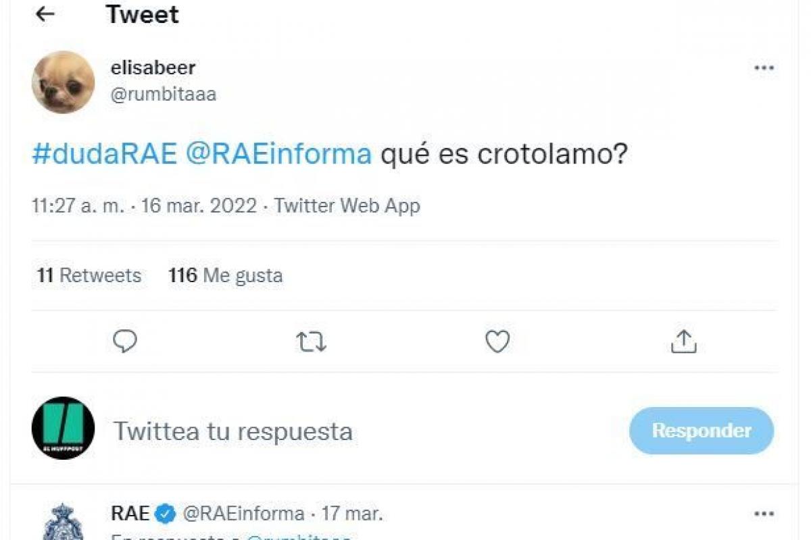The image size is (811, 540).
Task: View the 11 Retweets list
Action: point(89,275)
